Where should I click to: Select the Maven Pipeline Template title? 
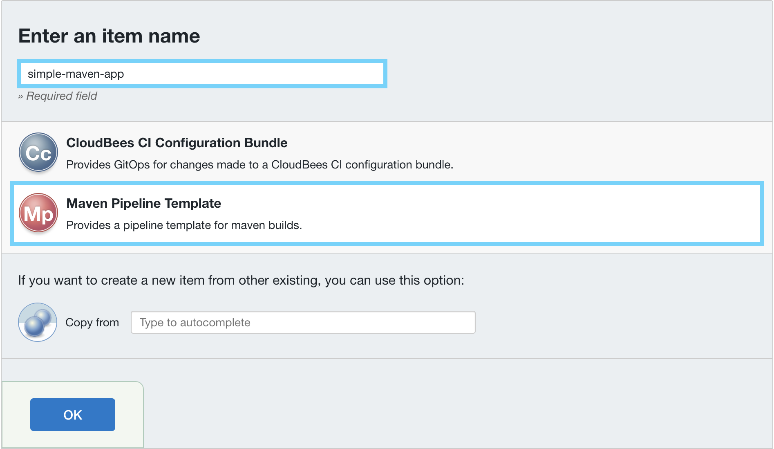pos(143,203)
